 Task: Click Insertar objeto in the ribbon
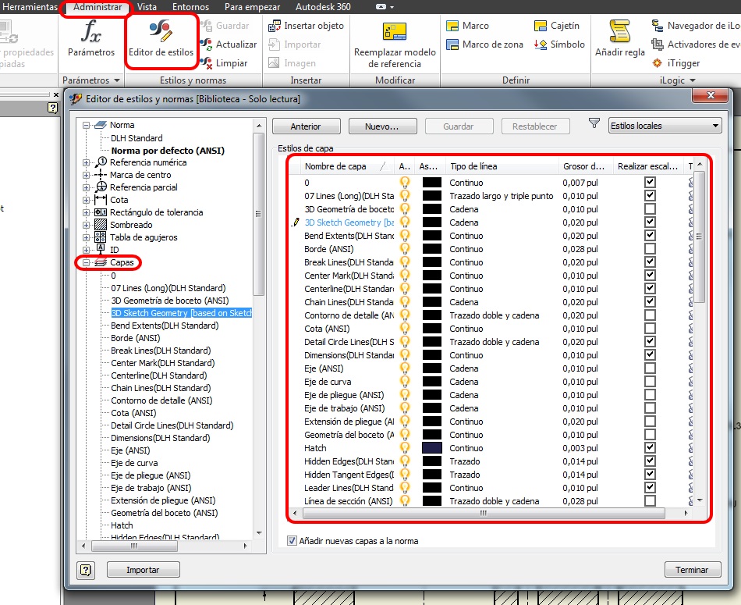tap(305, 26)
